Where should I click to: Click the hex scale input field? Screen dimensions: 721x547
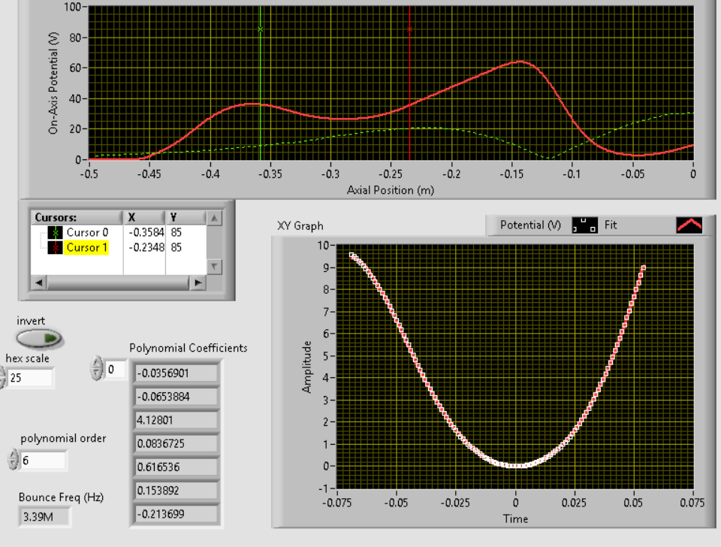31,378
